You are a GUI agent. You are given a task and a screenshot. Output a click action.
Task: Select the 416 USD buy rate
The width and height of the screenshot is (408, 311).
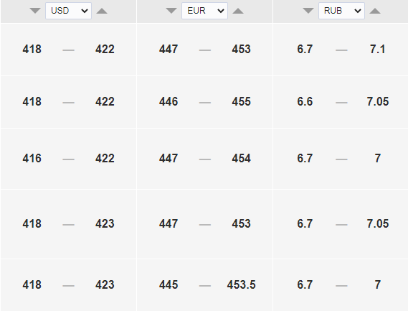(x=32, y=158)
